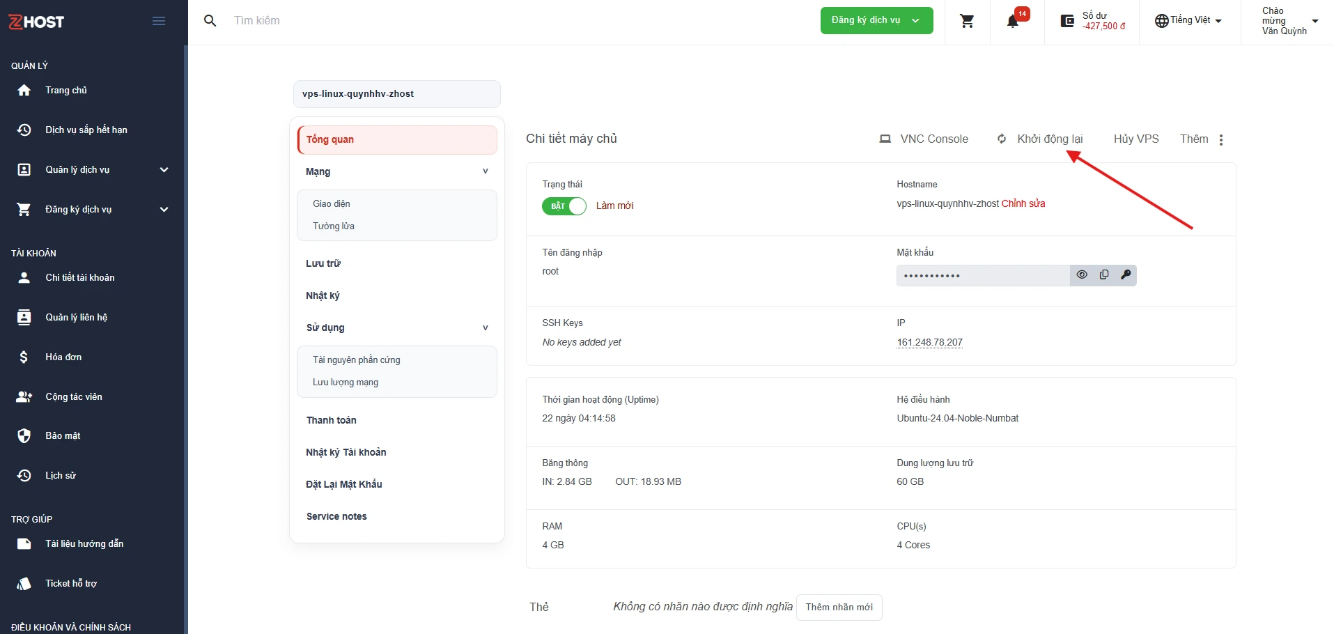Viewport: 1334px width, 634px height.
Task: Click the search magnifier icon
Action: 210,21
